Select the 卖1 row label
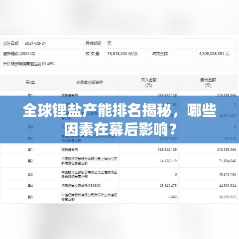Viewport: 239px width, 239px height. [x=30, y=150]
